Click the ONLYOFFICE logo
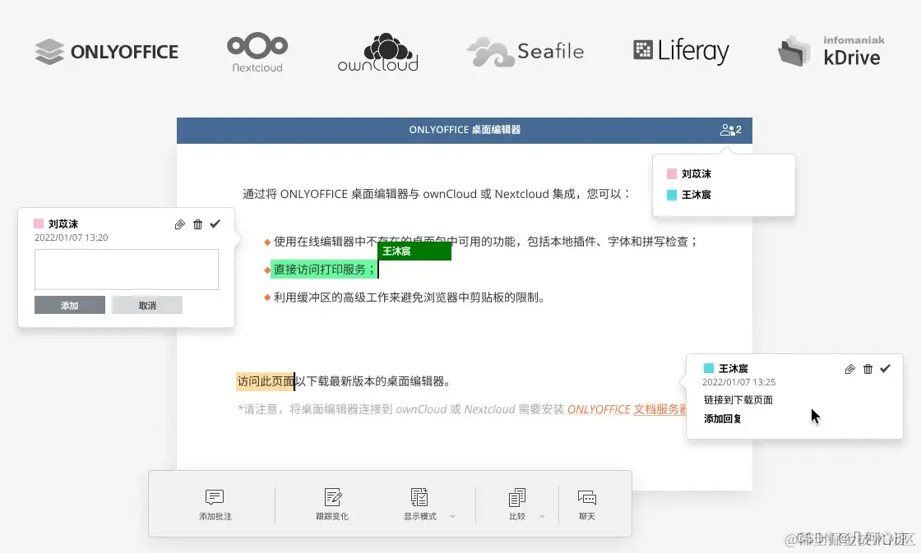Screen dimensions: 921x553 [106, 52]
